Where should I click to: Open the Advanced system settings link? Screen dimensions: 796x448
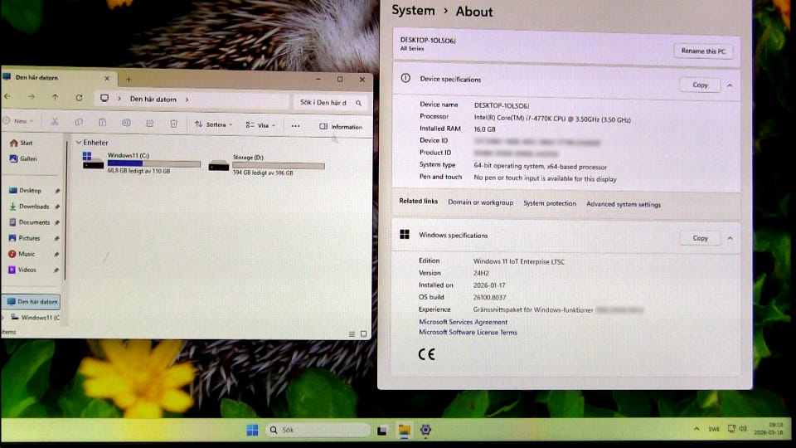pyautogui.click(x=624, y=204)
